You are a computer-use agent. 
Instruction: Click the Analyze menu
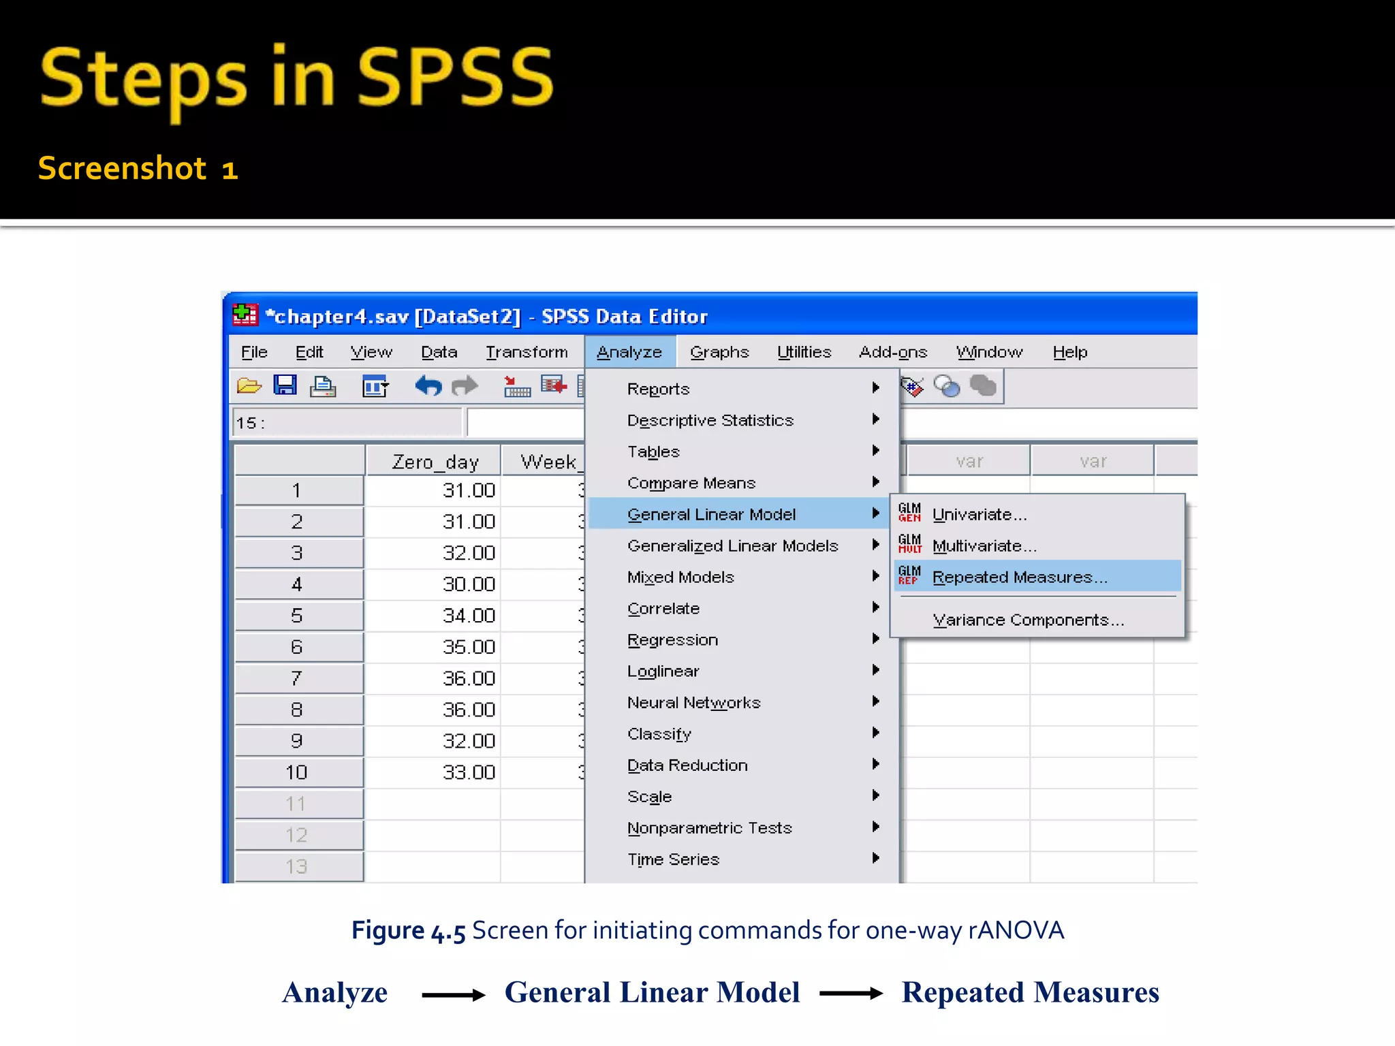click(x=629, y=352)
